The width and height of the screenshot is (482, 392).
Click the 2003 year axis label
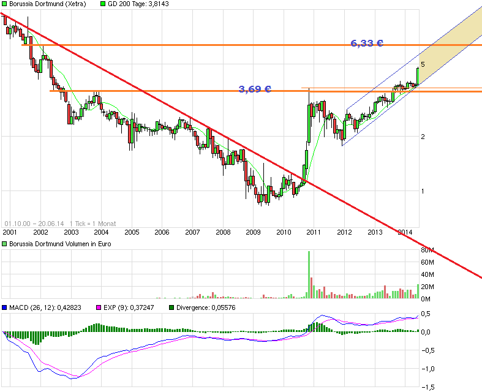pyautogui.click(x=71, y=232)
